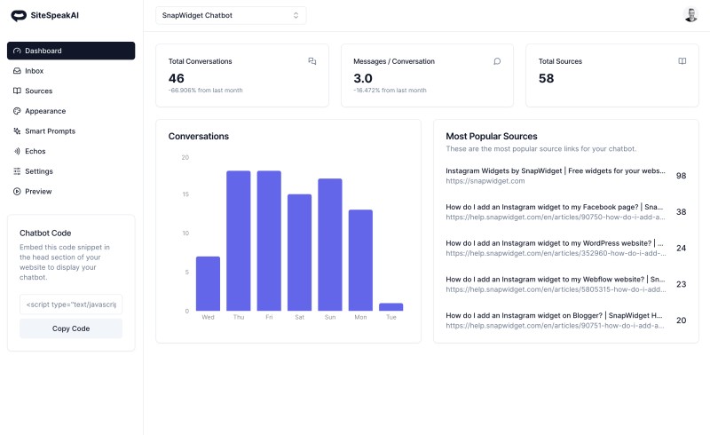The width and height of the screenshot is (710, 435).
Task: Click the Sun bar in Conversations chart
Action: [329, 245]
